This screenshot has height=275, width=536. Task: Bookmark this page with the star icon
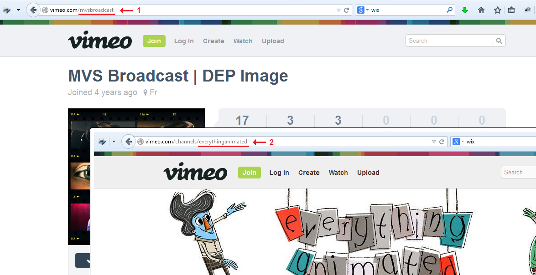coord(498,10)
